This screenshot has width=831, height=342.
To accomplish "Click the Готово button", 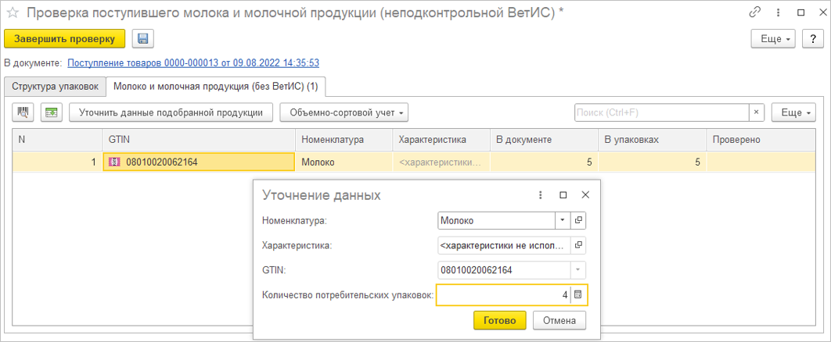I will 499,320.
